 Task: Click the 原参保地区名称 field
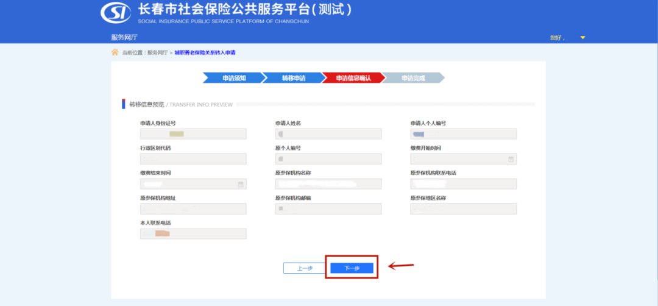pos(463,209)
